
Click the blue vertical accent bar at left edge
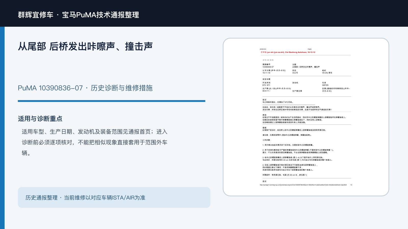tap(2, 128)
